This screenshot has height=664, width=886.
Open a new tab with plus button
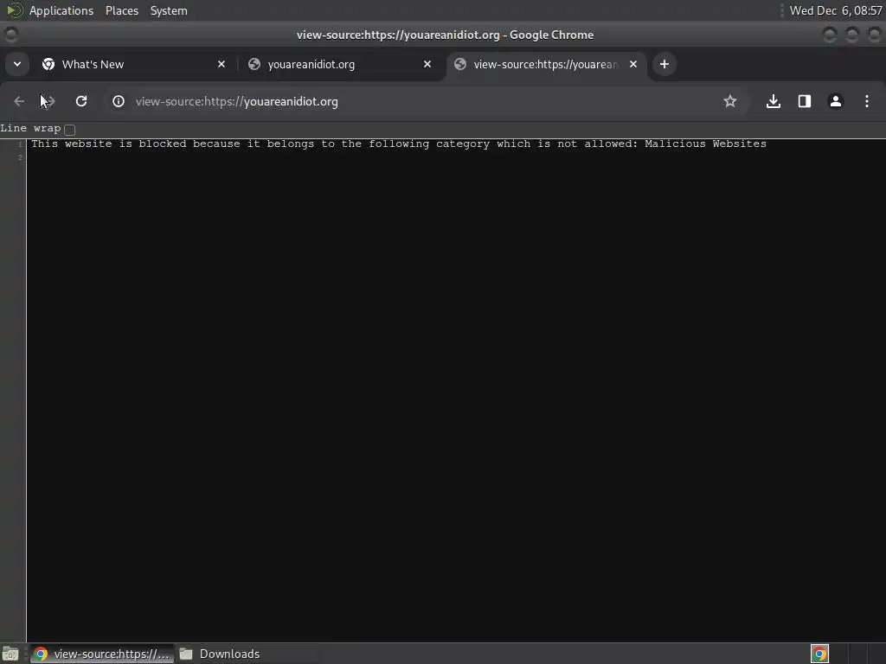pos(664,64)
